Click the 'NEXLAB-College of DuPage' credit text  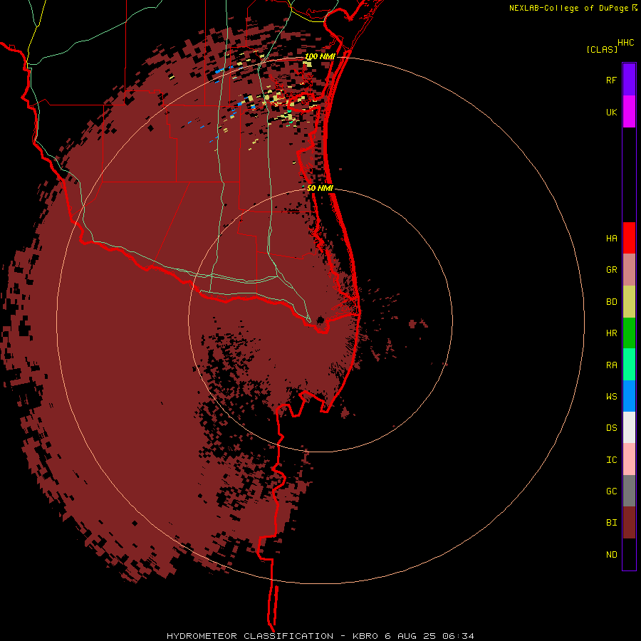568,8
